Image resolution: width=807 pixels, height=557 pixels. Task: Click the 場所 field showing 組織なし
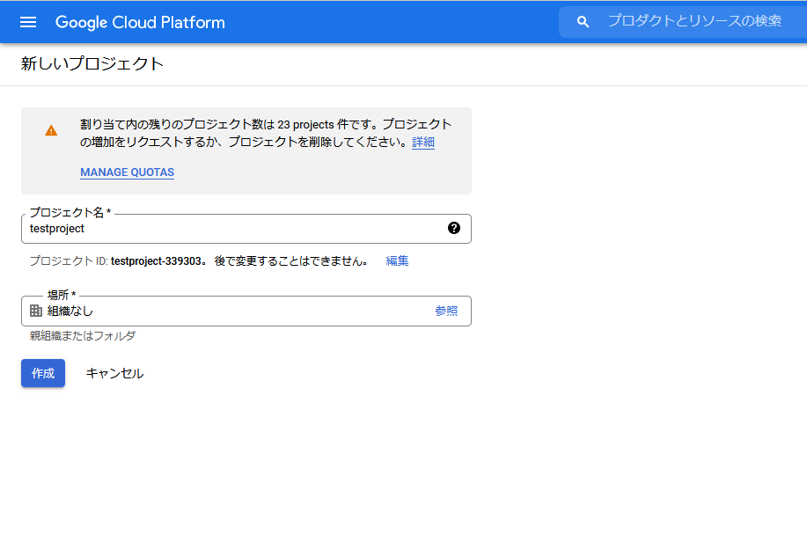[x=246, y=311]
